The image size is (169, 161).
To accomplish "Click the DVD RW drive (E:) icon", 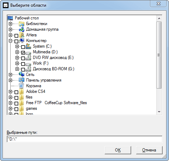I will coord(28,58).
